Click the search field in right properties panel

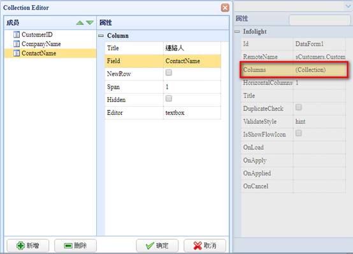click(320, 20)
